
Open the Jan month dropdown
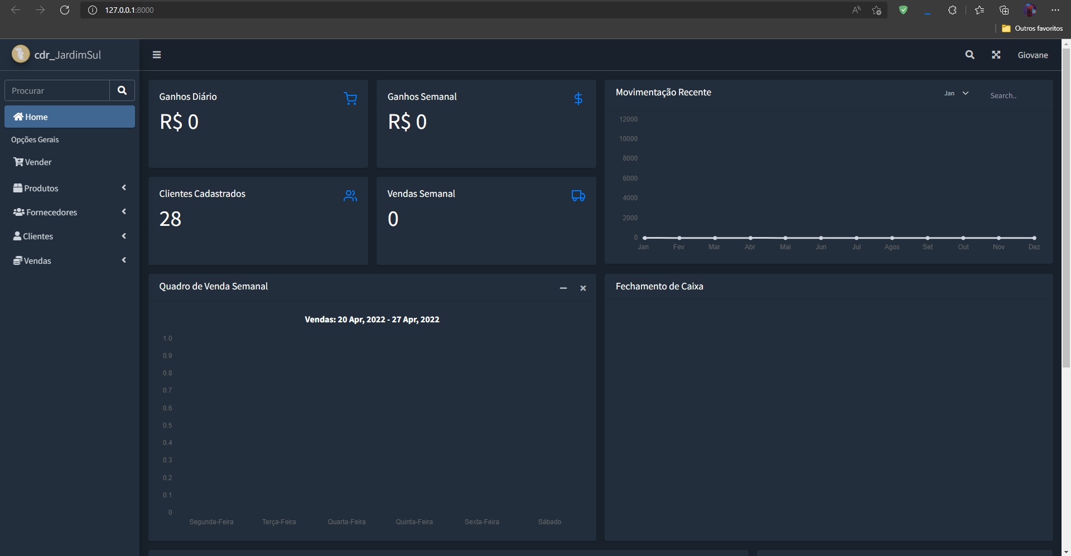pos(956,93)
